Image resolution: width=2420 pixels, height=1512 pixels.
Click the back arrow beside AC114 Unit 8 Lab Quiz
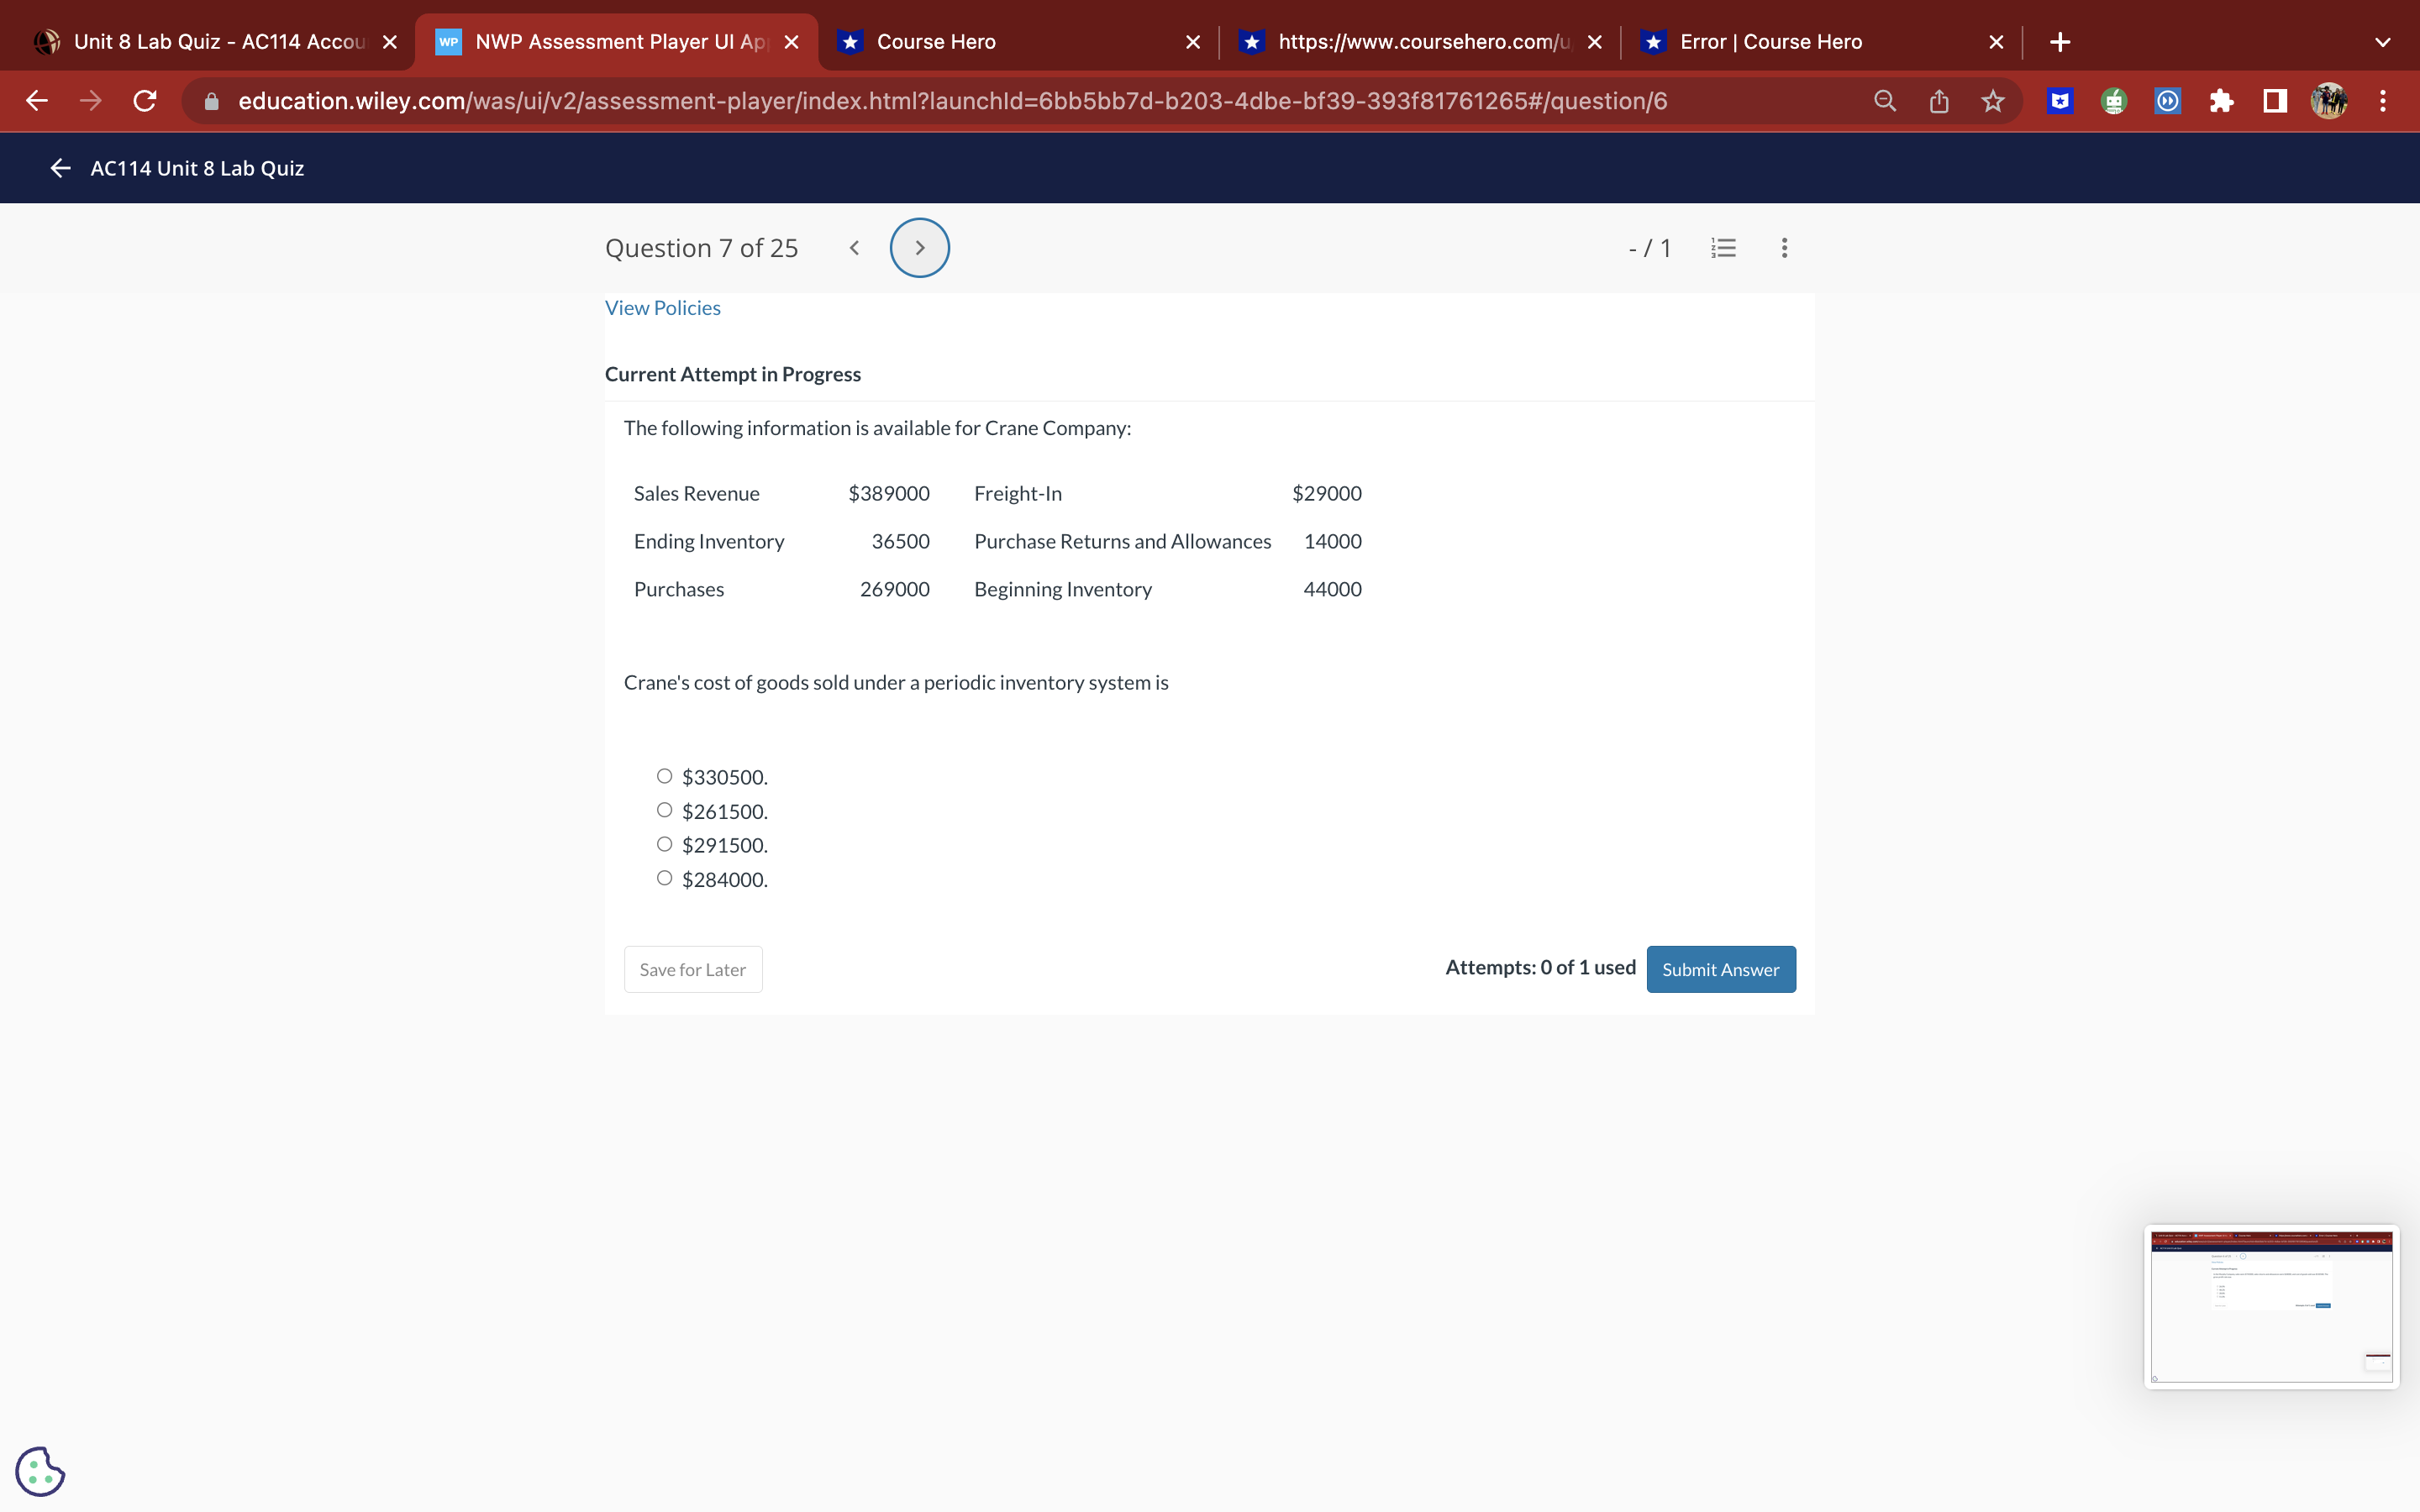click(59, 168)
